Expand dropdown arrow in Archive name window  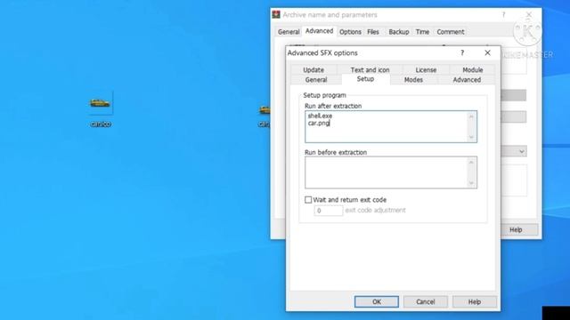click(522, 151)
